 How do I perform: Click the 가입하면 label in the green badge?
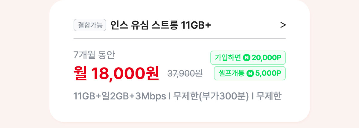tap(228, 58)
